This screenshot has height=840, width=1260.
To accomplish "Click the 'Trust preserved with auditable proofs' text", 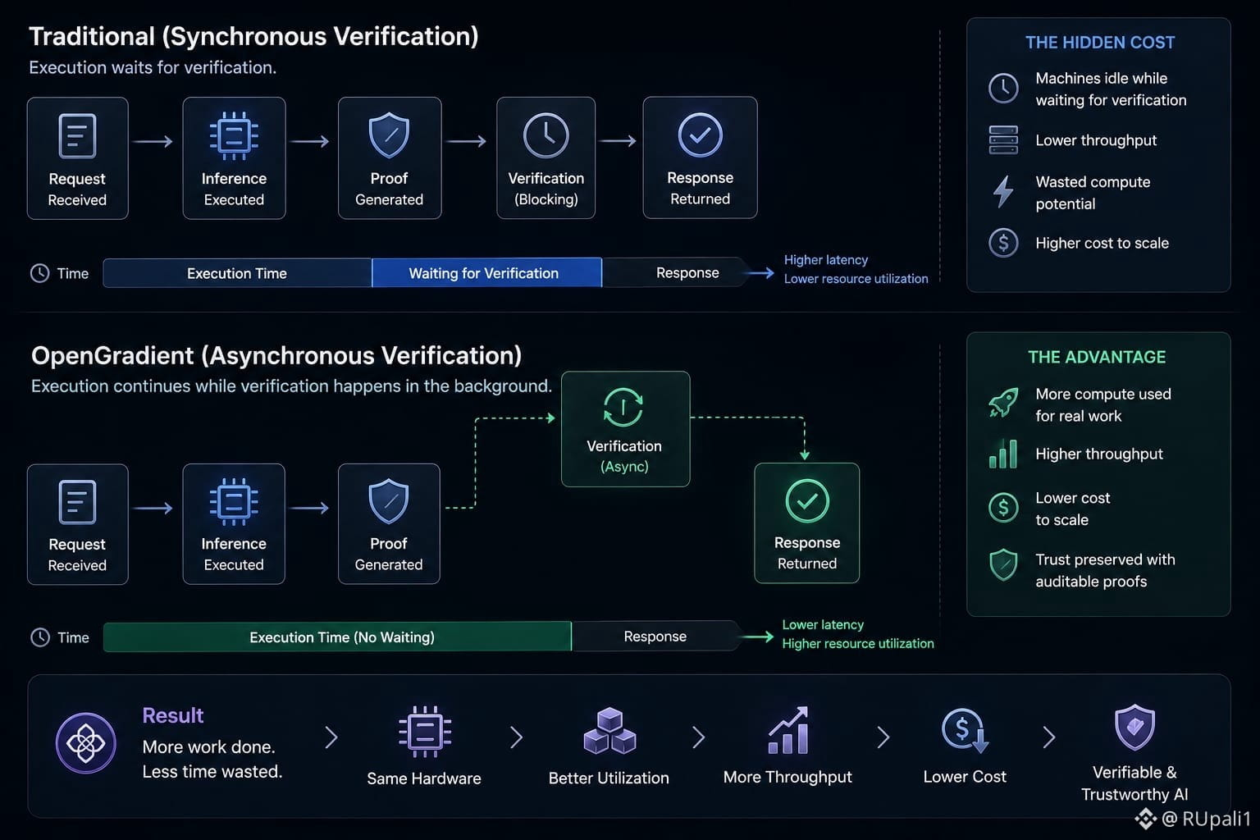I will 1105,570.
